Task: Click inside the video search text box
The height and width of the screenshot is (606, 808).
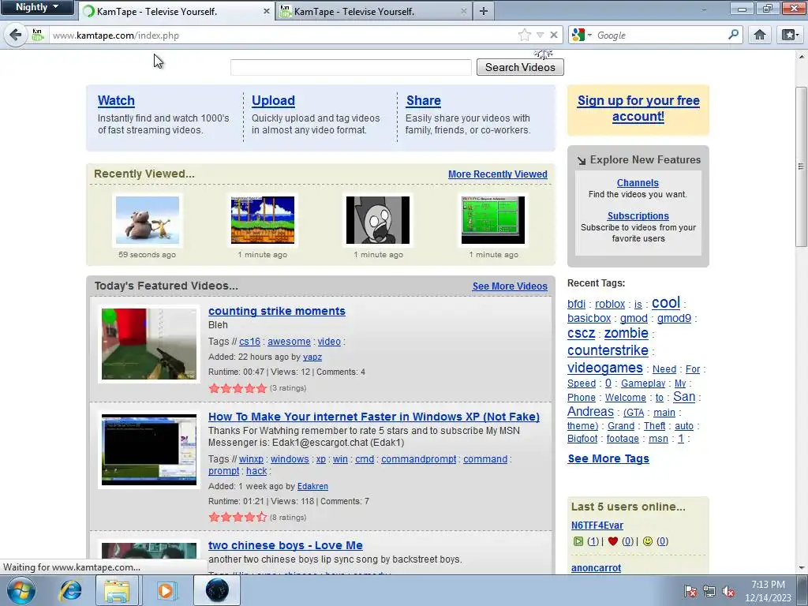Action: 350,67
